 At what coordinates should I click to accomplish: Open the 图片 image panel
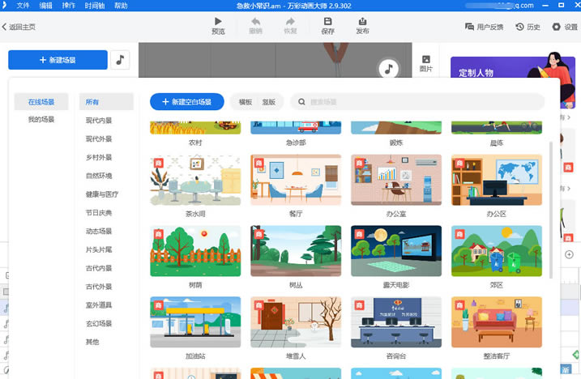[x=425, y=63]
